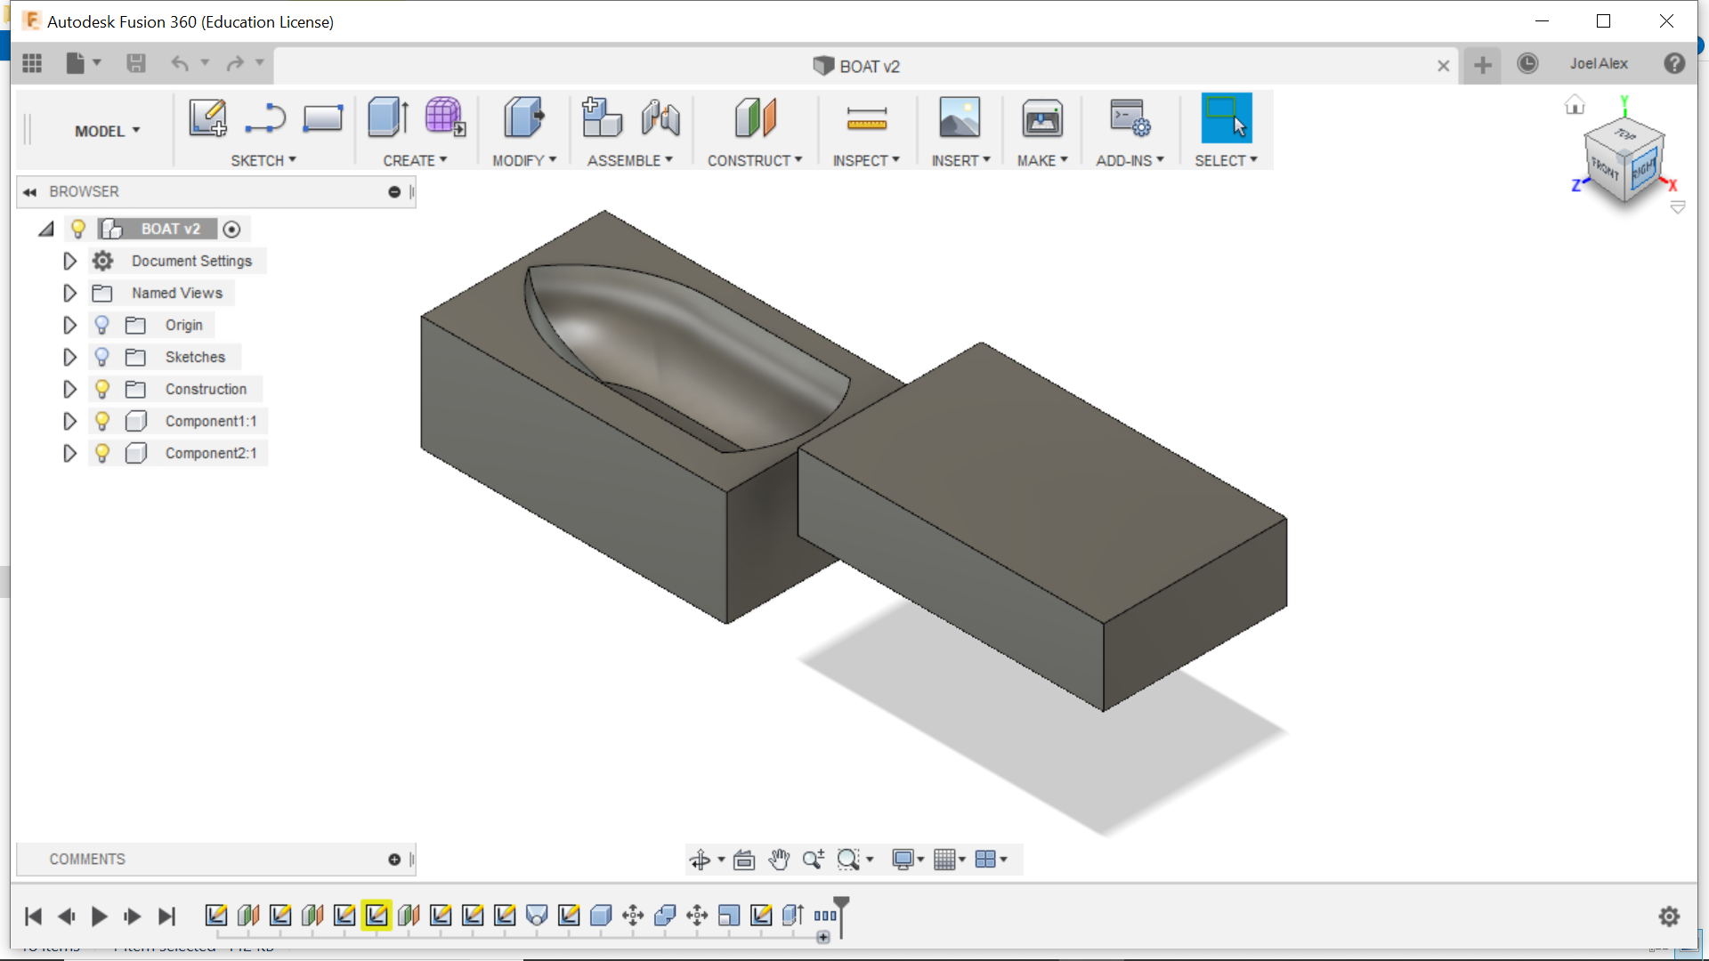The image size is (1709, 961).
Task: Click the Joel Alex account name
Action: pos(1599,64)
